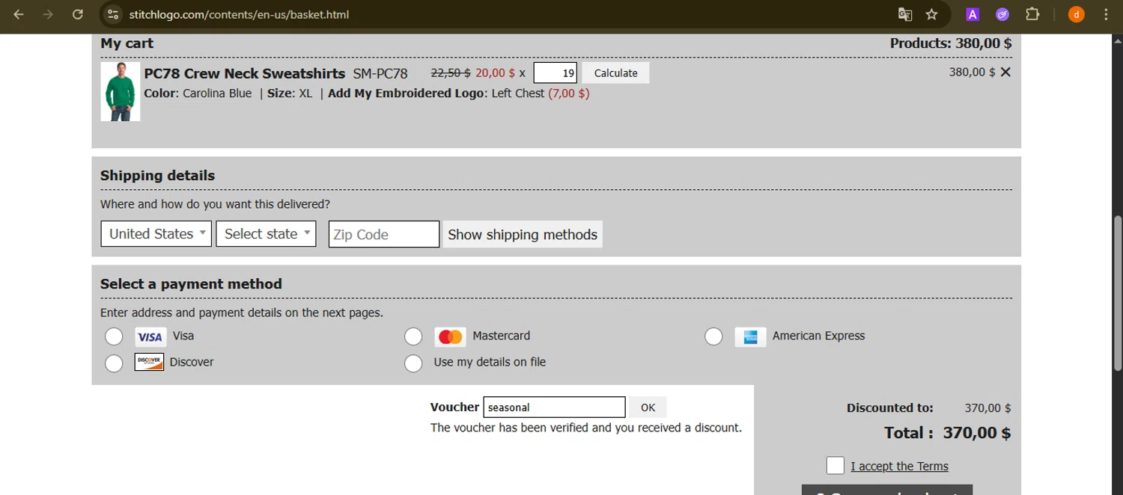
Task: Open PC78 Crew Neck Sweatshirts product link
Action: tap(244, 73)
